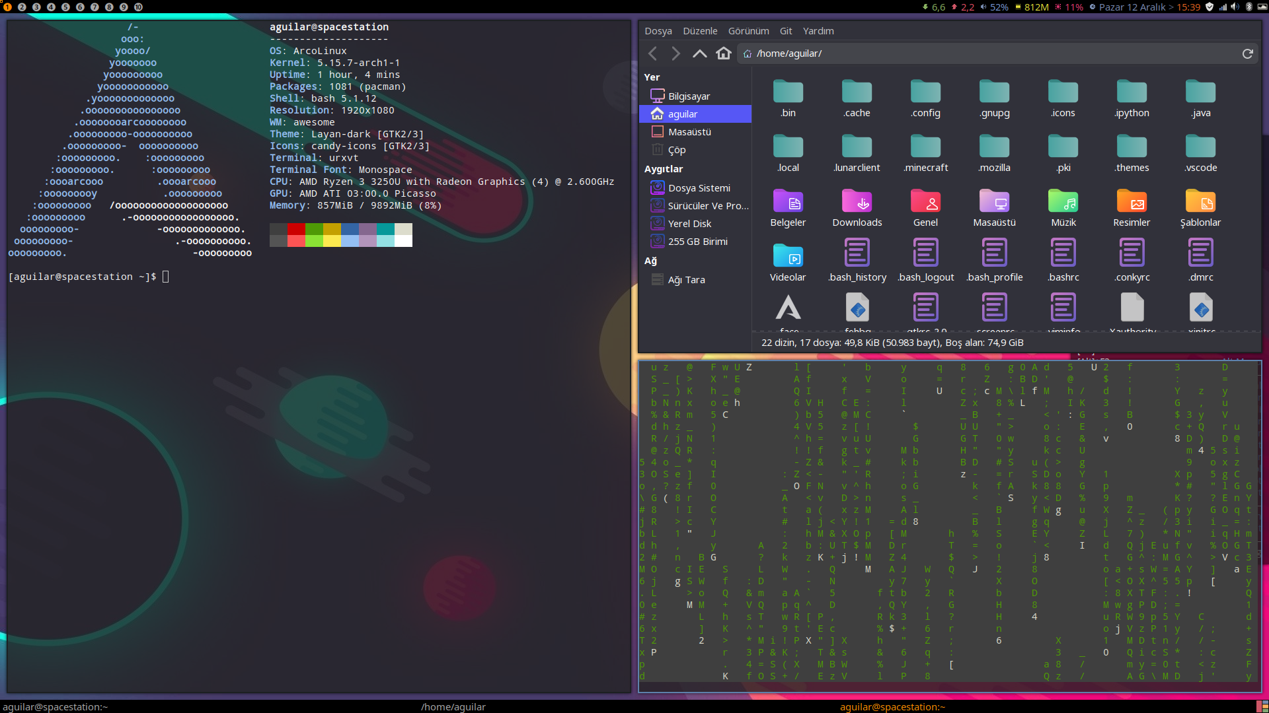
Task: Click the red color swatch in neofetch
Action: tap(295, 229)
